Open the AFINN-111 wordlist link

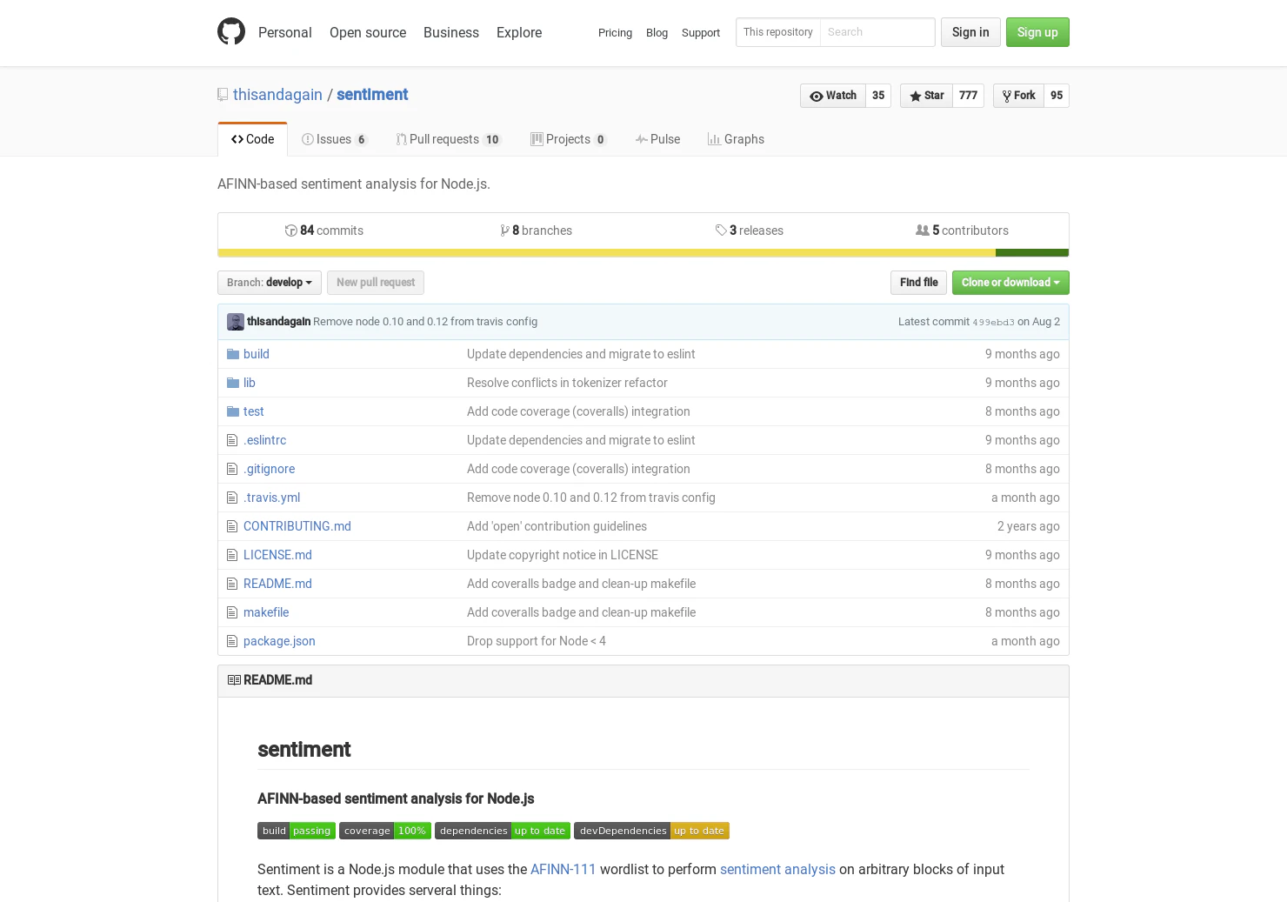coord(563,870)
